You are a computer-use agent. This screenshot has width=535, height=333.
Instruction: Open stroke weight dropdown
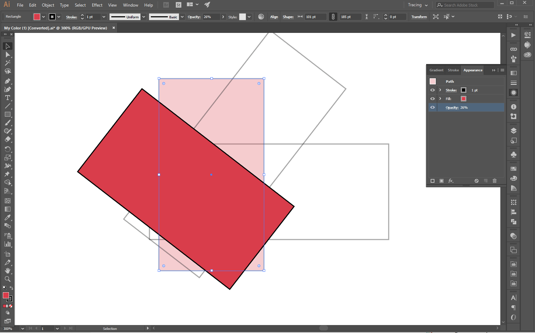tap(104, 17)
